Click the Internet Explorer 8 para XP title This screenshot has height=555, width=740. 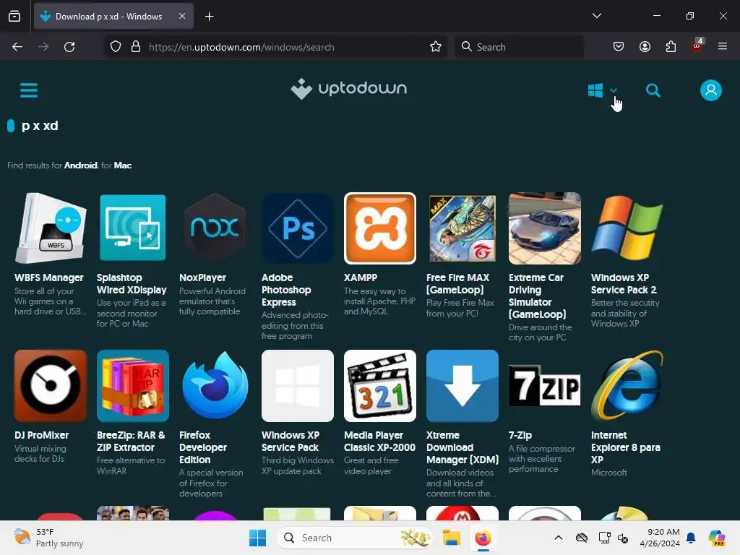(625, 447)
